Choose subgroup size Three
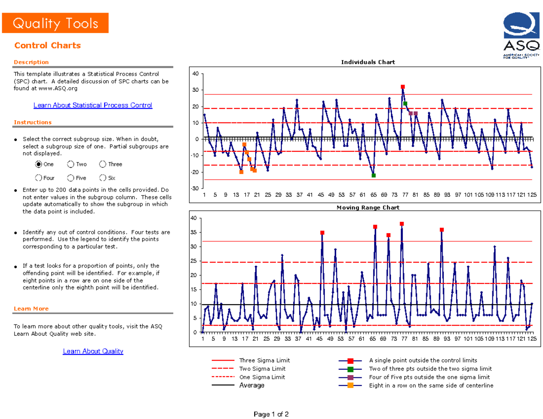Image resolution: width=543 pixels, height=419 pixels. pos(103,165)
